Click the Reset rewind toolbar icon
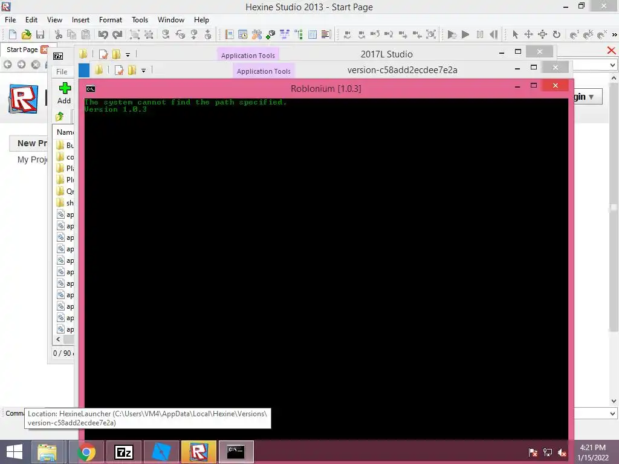This screenshot has height=464, width=619. coord(493,34)
